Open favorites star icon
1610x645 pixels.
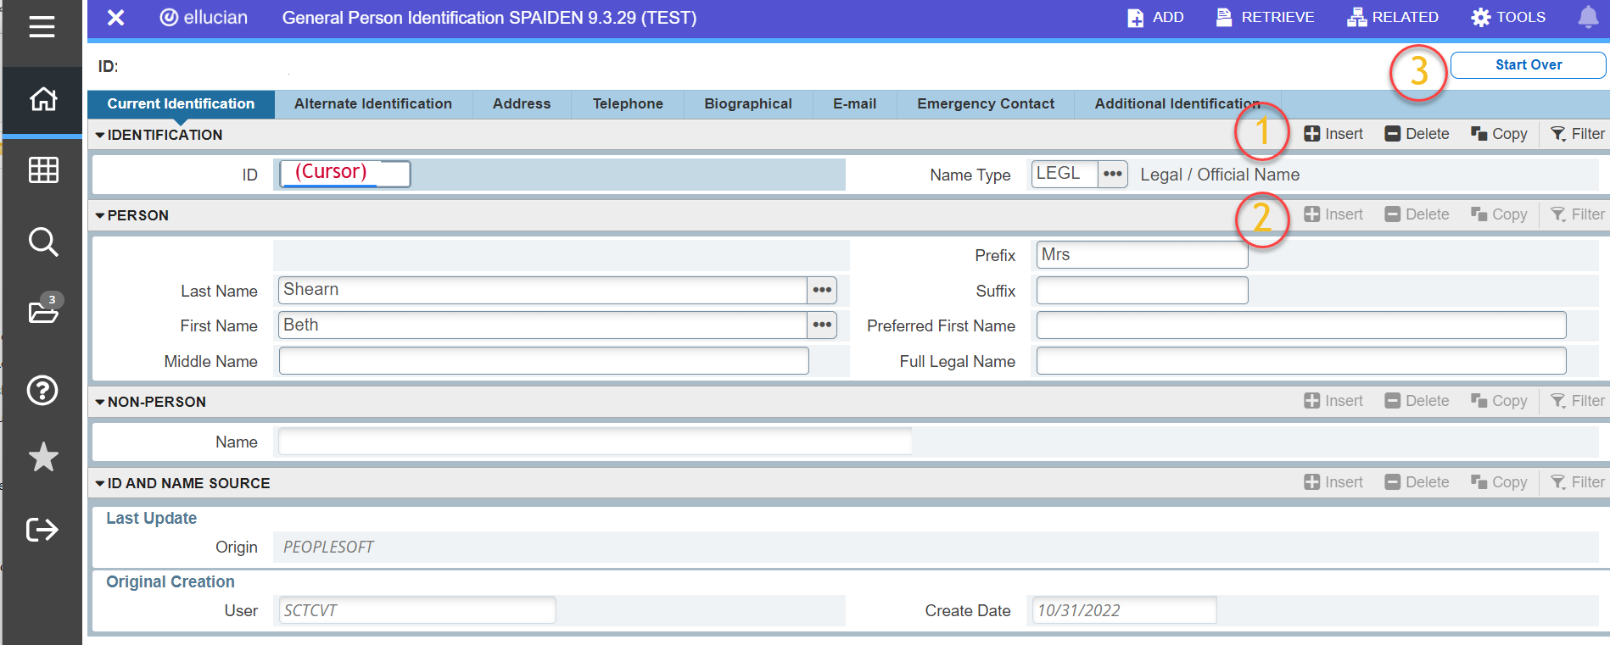pyautogui.click(x=43, y=458)
